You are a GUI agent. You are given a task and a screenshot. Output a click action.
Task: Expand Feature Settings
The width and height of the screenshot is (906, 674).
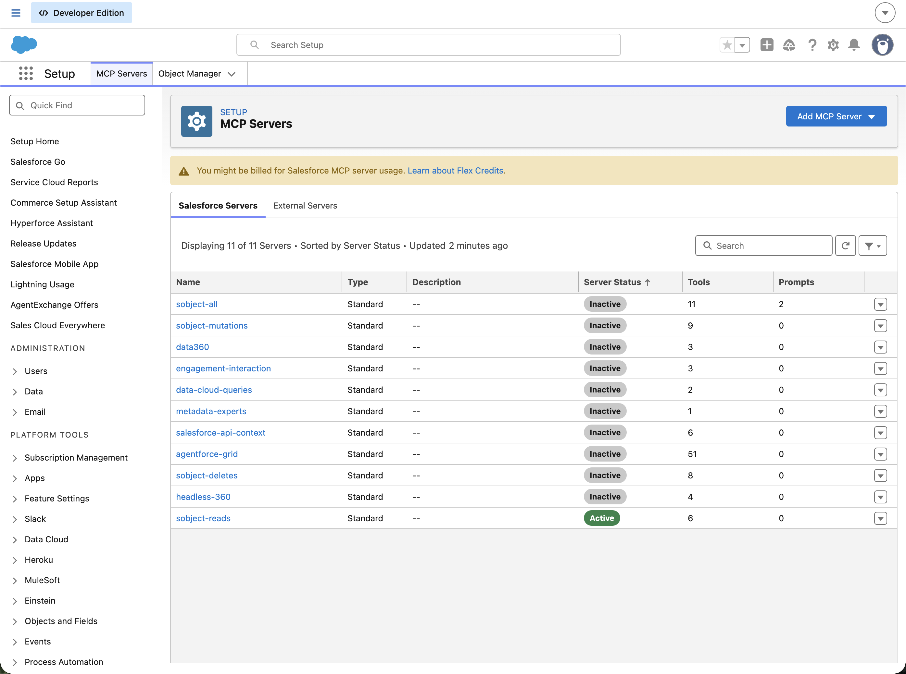(x=15, y=499)
